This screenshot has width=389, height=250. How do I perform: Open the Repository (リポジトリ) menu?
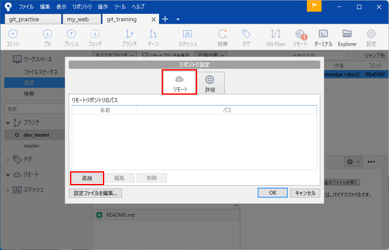82,7
